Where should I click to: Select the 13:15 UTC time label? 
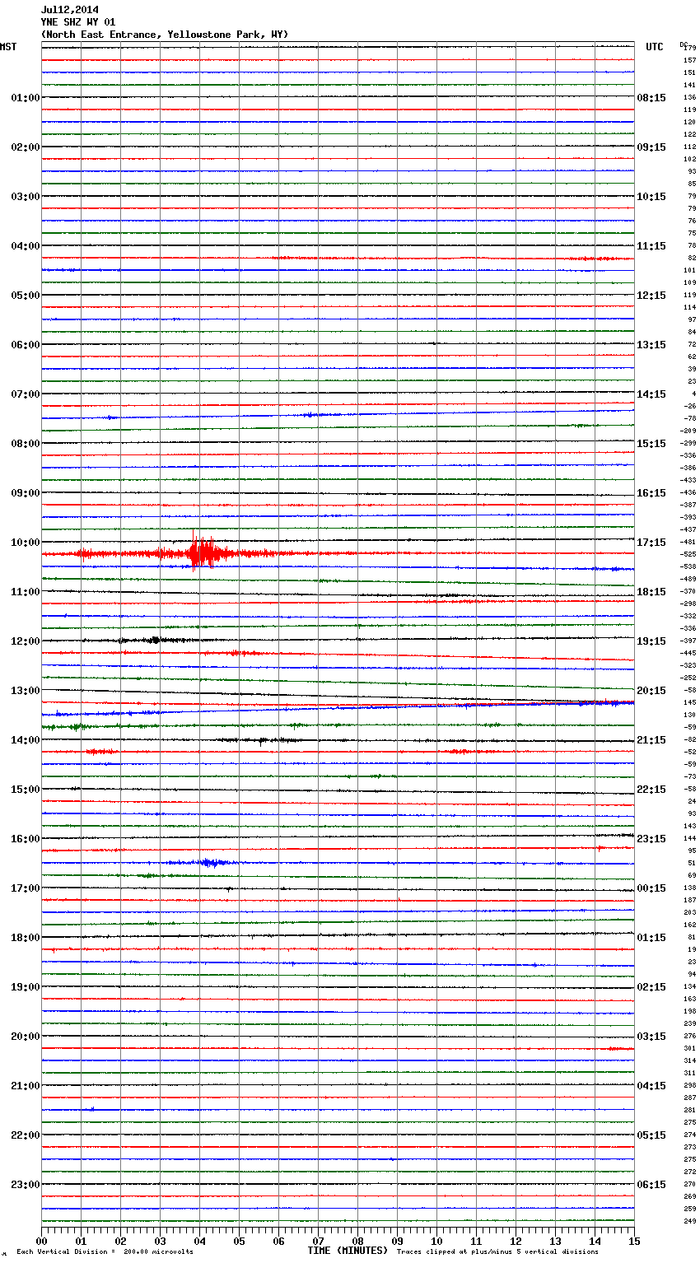click(x=651, y=345)
